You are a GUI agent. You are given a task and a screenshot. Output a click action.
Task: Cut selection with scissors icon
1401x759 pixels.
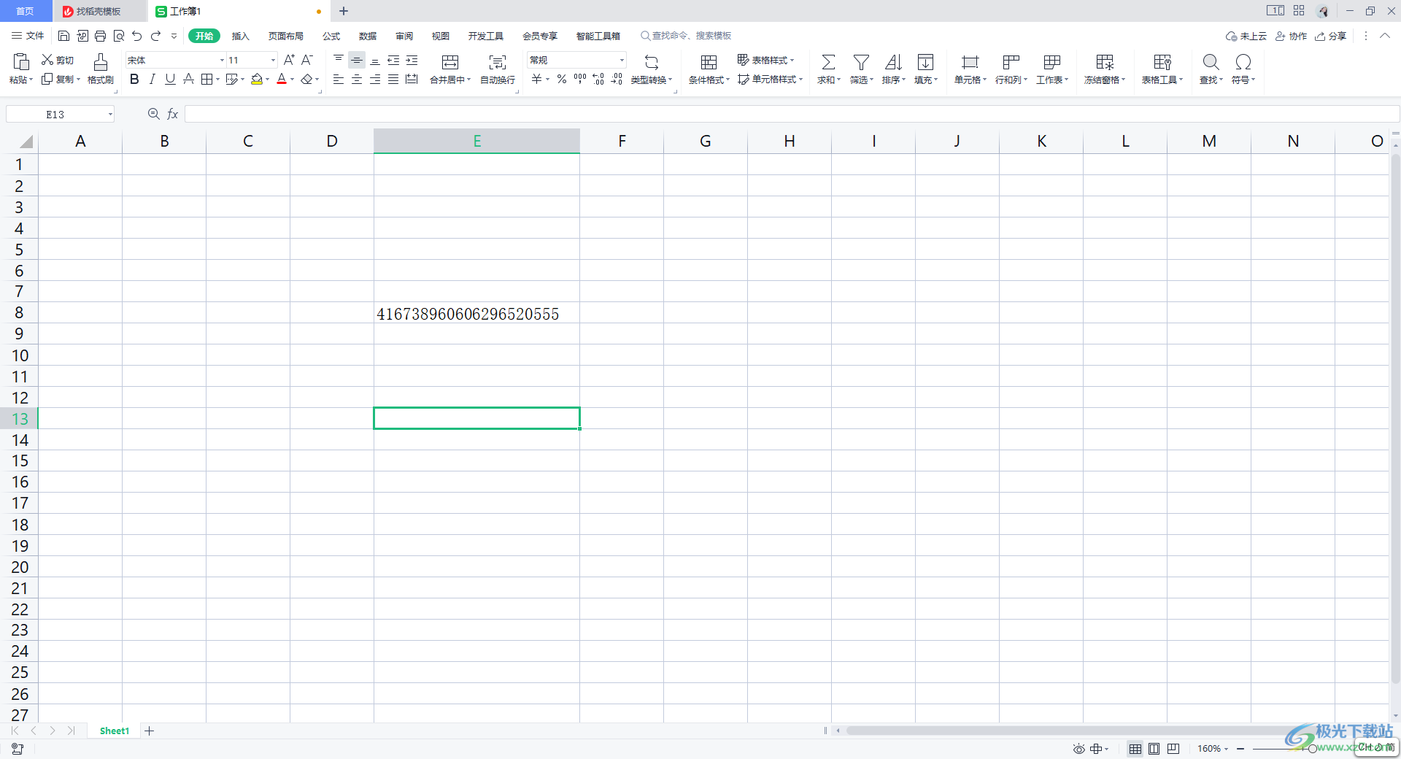point(47,60)
